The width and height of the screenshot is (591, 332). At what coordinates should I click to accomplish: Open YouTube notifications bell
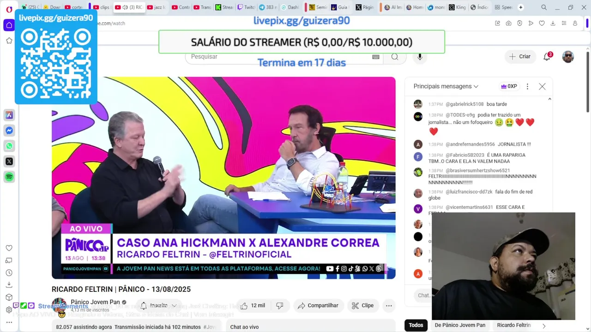[547, 56]
